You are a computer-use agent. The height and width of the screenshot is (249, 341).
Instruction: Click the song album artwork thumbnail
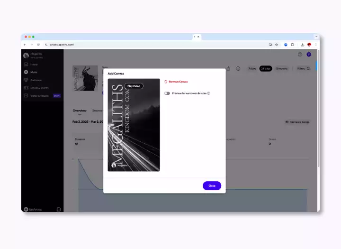pos(85,78)
